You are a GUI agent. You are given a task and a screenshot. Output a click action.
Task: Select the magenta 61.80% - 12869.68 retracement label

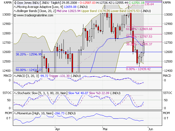point(139,29)
